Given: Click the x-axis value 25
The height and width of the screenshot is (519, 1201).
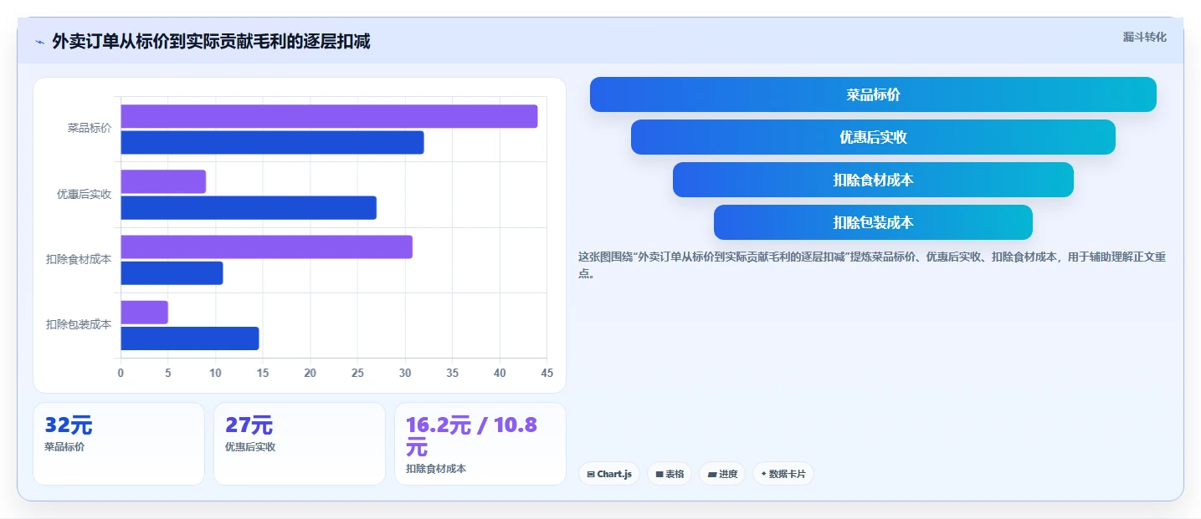Looking at the screenshot, I should click(357, 373).
